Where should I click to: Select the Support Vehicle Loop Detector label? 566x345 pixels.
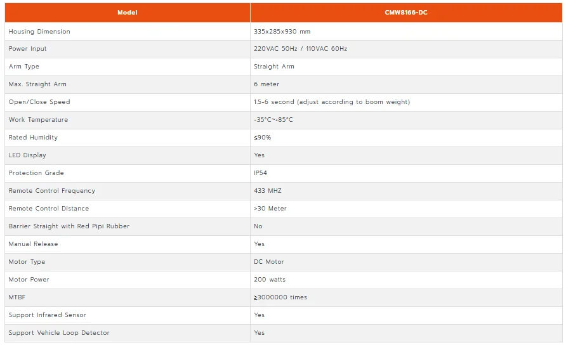coord(59,333)
